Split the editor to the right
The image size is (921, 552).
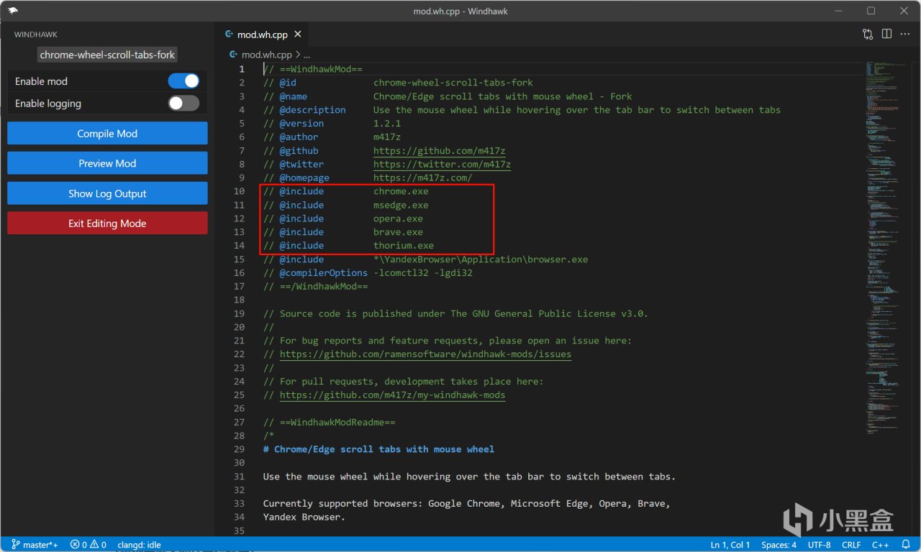886,34
